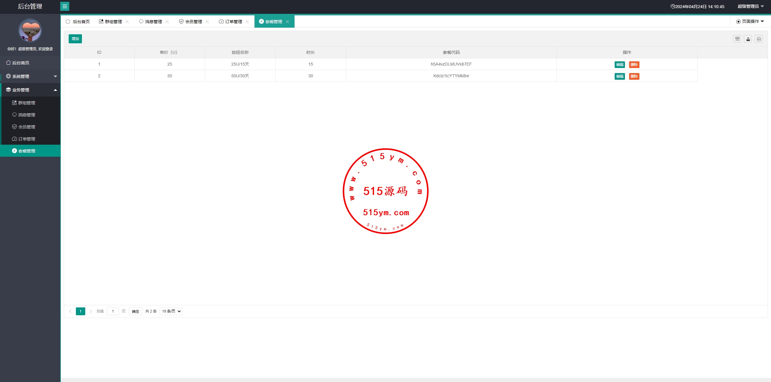This screenshot has height=382, width=771.
Task: Expand the 系统管理 menu
Action: tap(30, 76)
